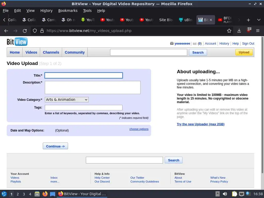Open the Videos navigation tab
The image size is (264, 198).
coord(31,52)
